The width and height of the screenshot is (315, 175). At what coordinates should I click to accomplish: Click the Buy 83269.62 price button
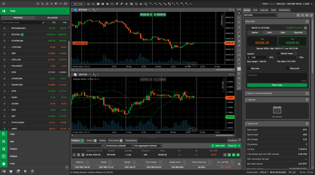pyautogui.click(x=292, y=42)
